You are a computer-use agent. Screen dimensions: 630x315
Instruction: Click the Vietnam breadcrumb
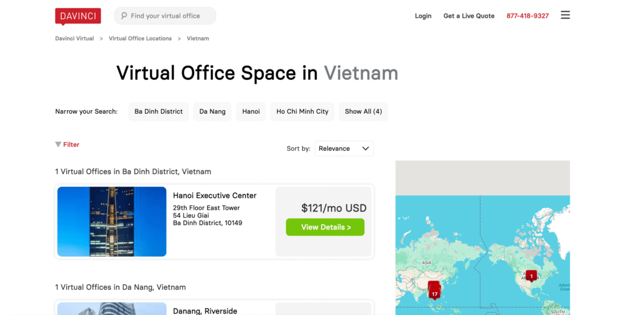coord(197,39)
